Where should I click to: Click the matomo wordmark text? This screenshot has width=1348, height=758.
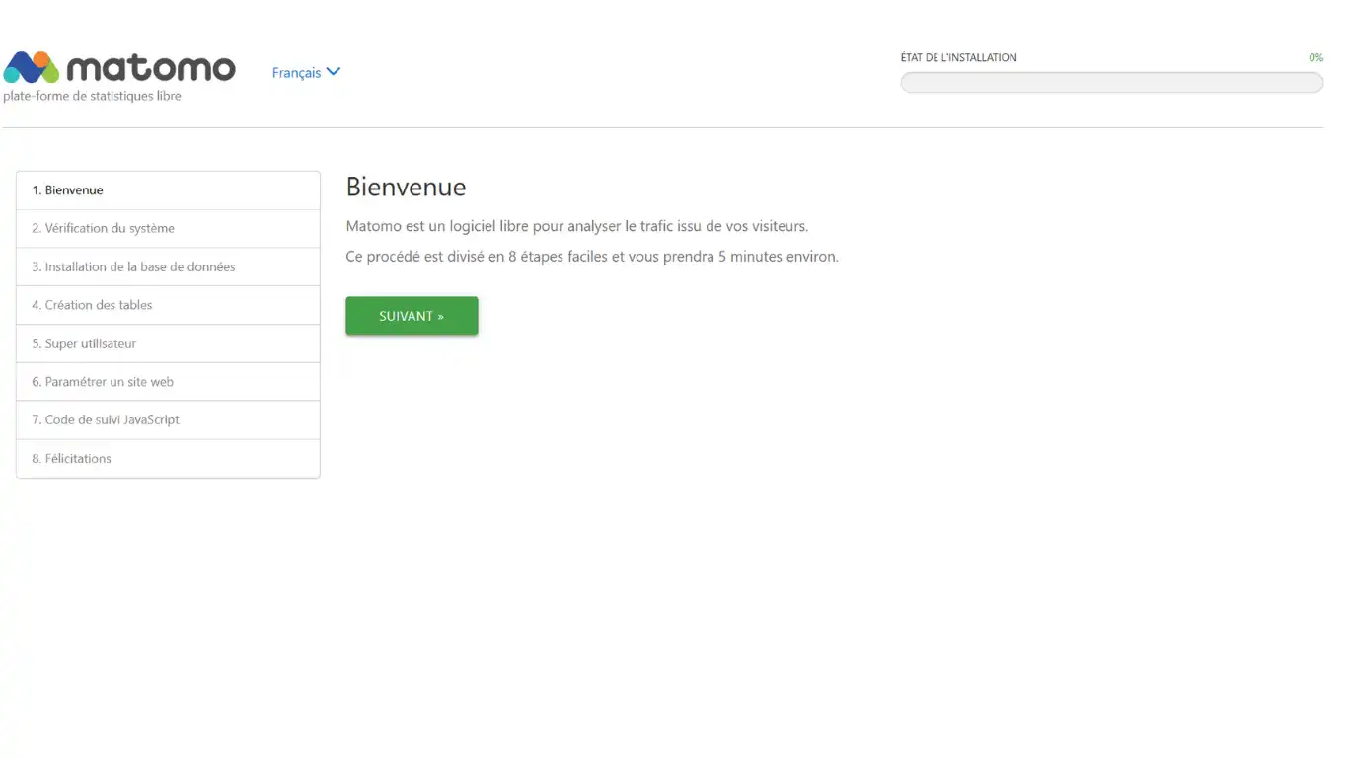point(151,68)
